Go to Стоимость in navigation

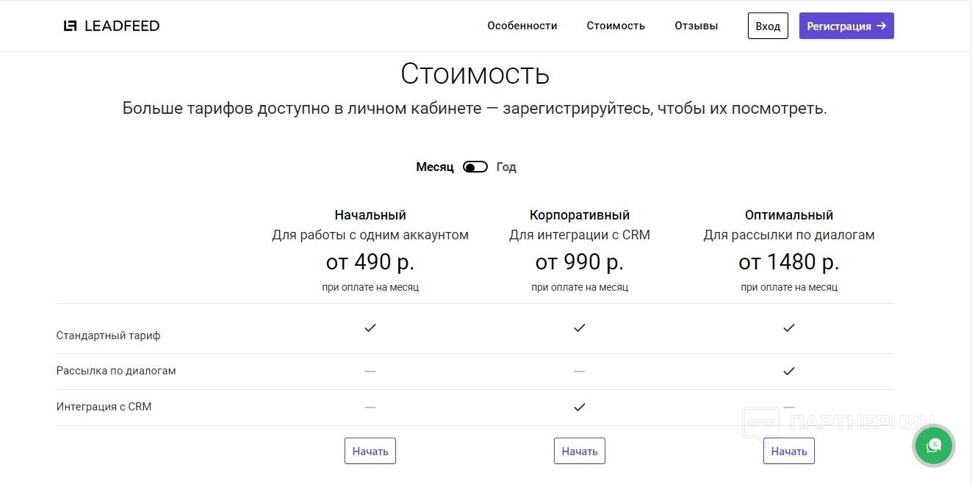pyautogui.click(x=616, y=26)
